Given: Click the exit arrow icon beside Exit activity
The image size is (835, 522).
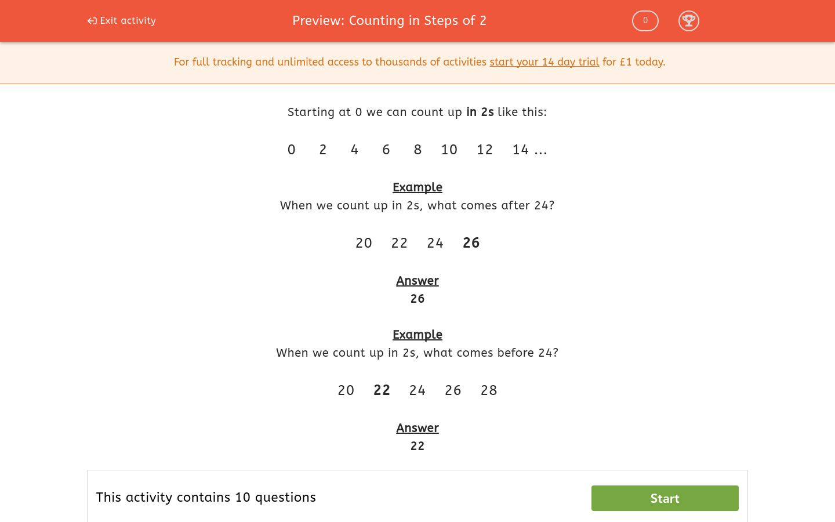Looking at the screenshot, I should (x=92, y=20).
